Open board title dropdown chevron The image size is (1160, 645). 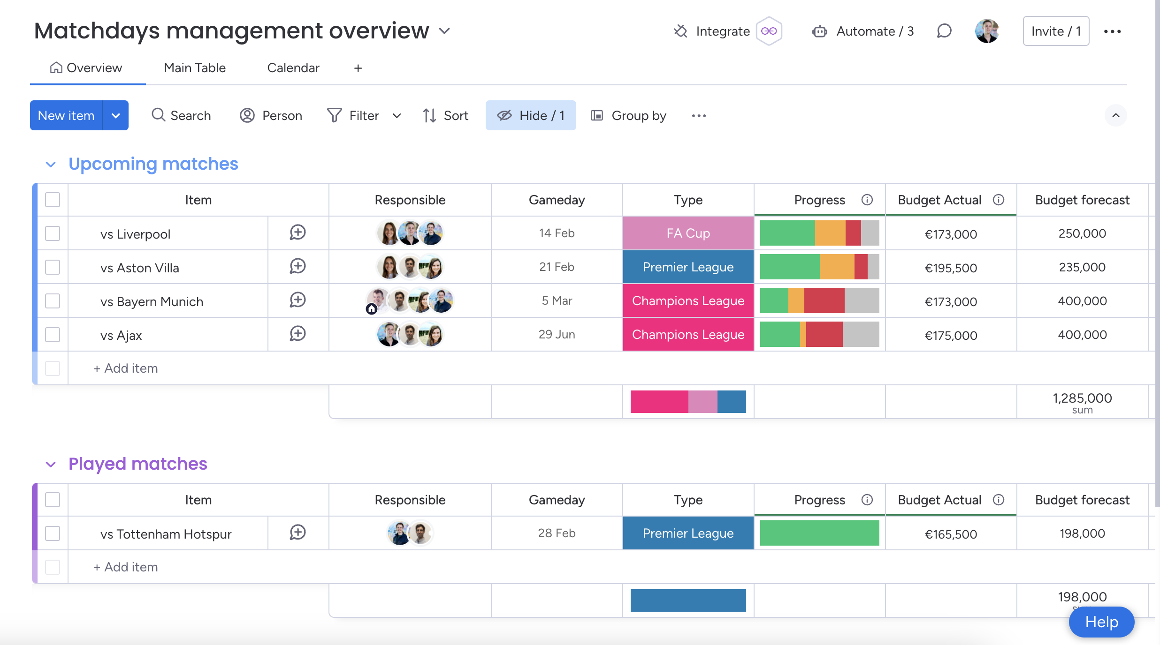coord(444,31)
